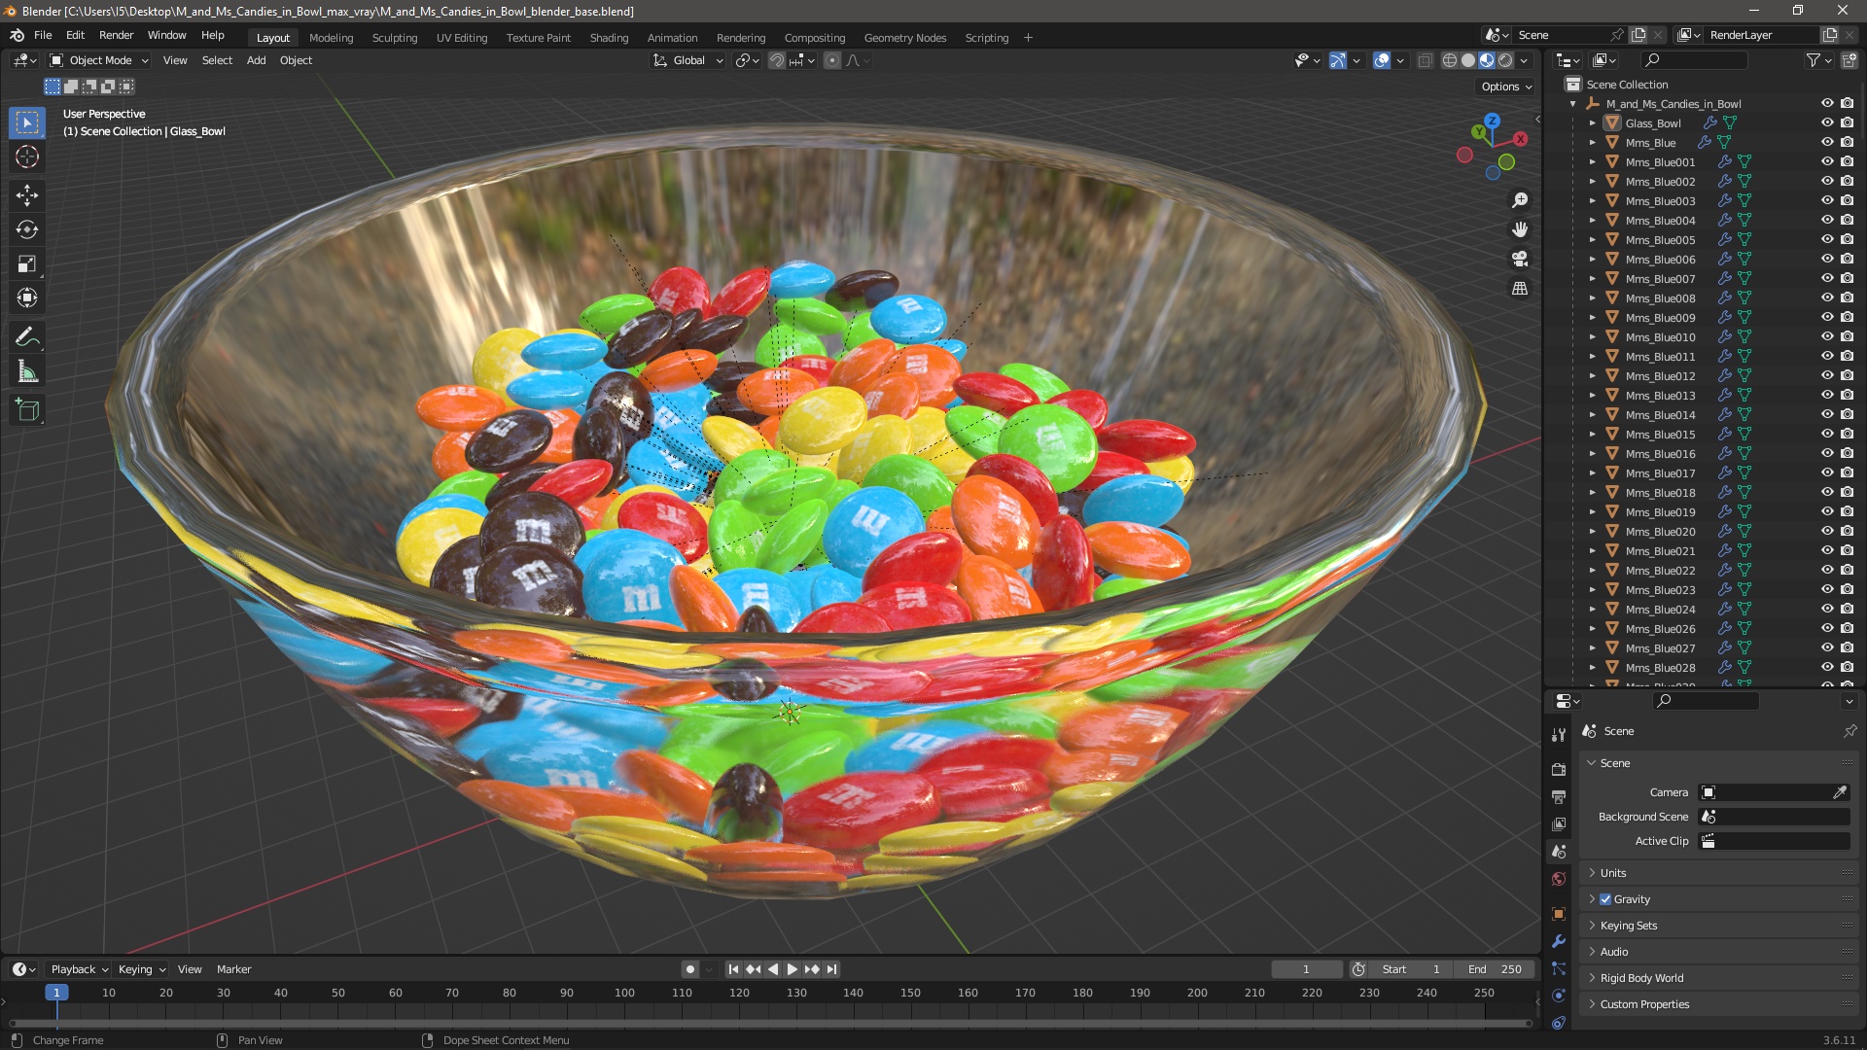
Task: Expand the Glass_Bowl outliner item
Action: coord(1592,123)
